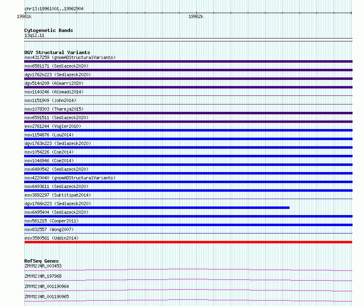
Task: Open dgv1762n223 (Sedlazeck2020) variant
Action: tap(58, 75)
